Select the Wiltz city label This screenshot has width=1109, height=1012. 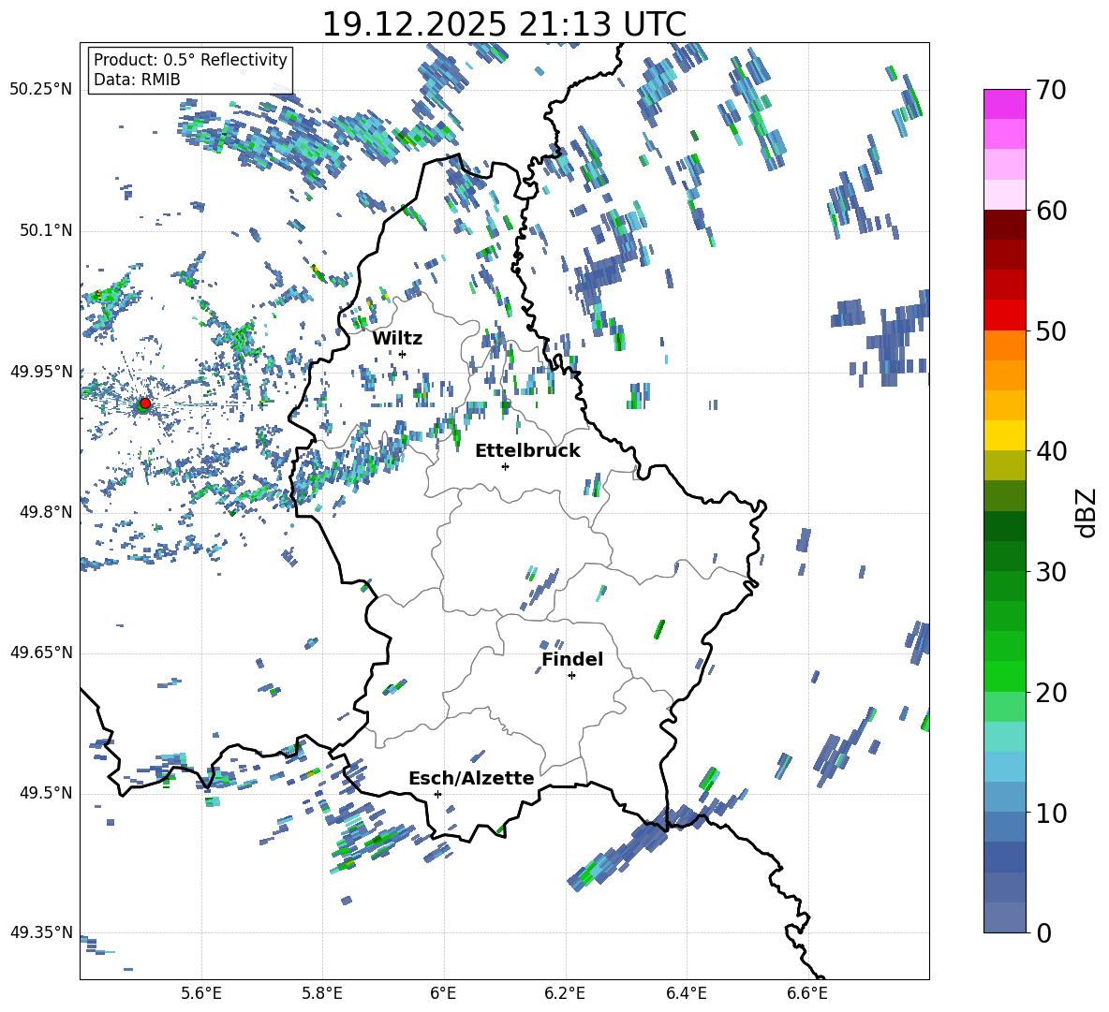click(397, 338)
